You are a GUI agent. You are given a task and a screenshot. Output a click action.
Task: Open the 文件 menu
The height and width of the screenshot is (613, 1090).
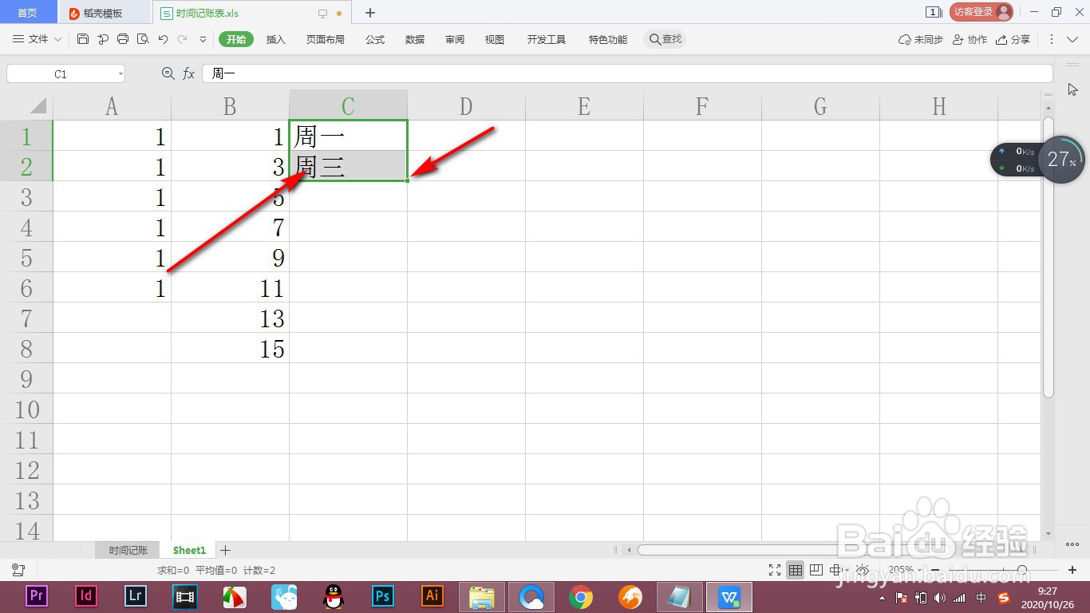(x=38, y=39)
